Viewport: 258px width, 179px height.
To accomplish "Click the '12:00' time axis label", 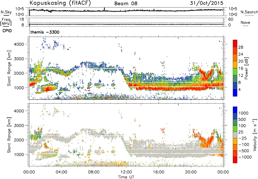I will (126, 172).
